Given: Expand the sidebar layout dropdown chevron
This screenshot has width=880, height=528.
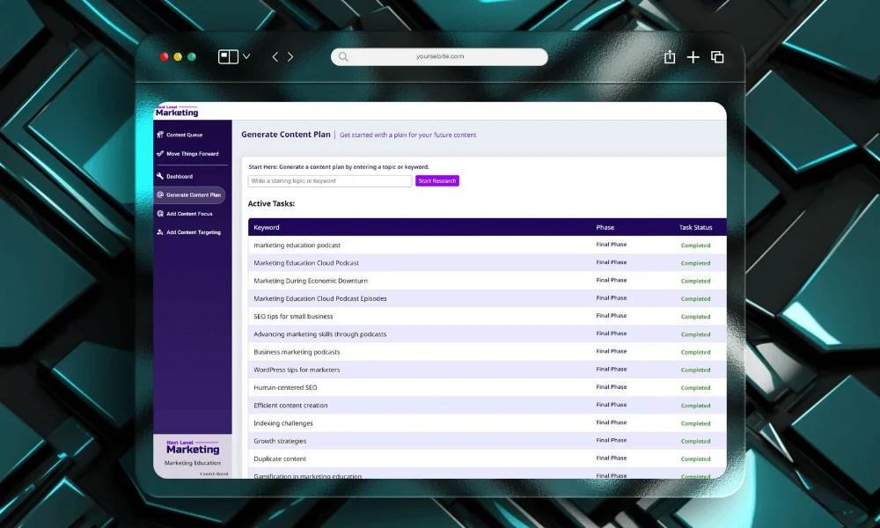Looking at the screenshot, I should (246, 56).
